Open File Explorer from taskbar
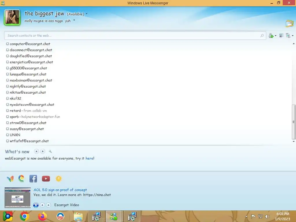 [78, 217]
